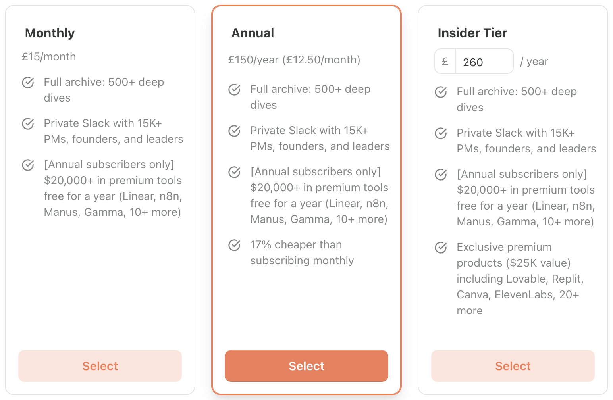The width and height of the screenshot is (613, 400).
Task: Click the Insider Tier heading
Action: click(472, 33)
